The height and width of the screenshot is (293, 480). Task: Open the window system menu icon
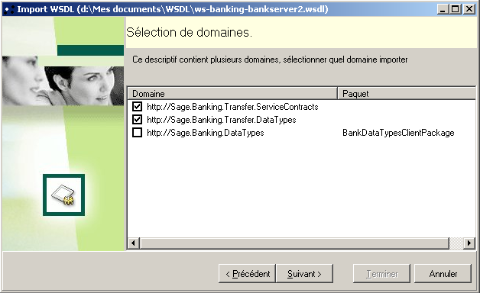(9, 9)
